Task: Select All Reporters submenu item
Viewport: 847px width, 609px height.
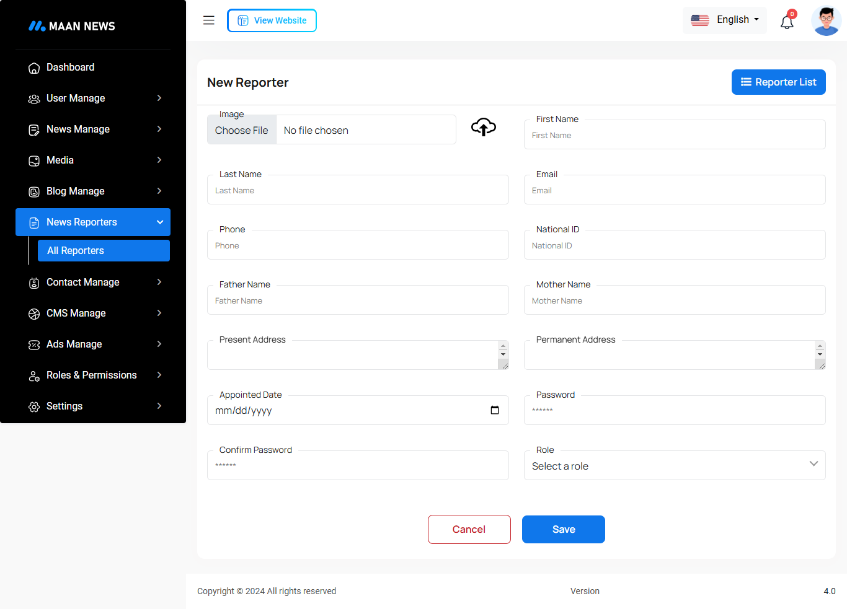Action: click(x=104, y=251)
